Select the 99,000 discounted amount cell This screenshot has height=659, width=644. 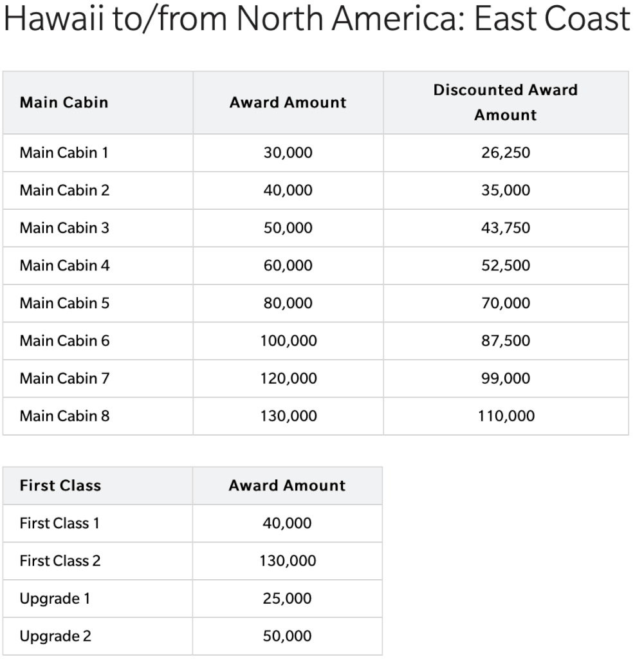coord(506,378)
